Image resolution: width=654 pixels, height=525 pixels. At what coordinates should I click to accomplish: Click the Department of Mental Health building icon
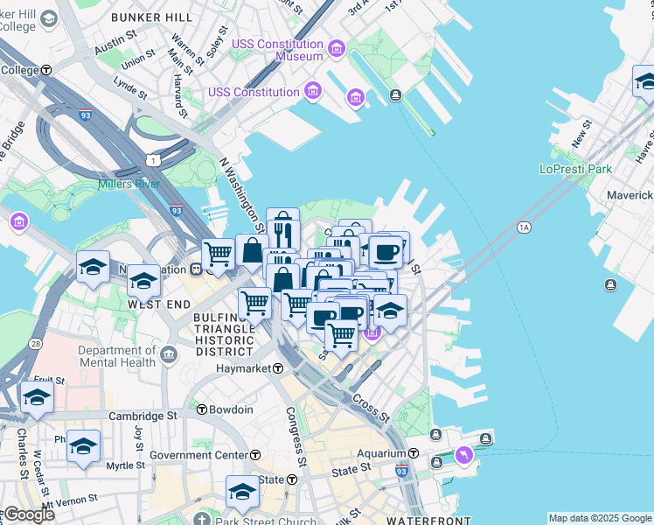click(169, 355)
